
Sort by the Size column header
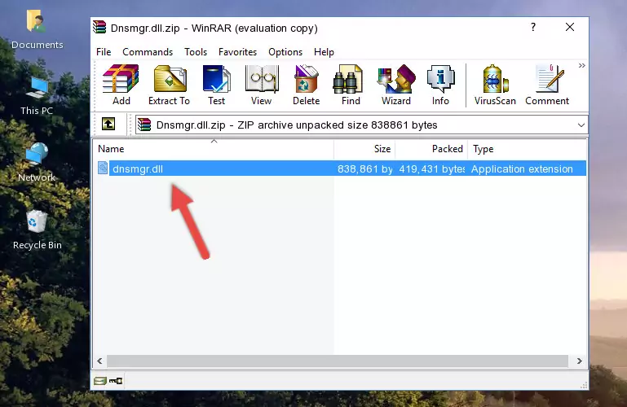coord(364,149)
